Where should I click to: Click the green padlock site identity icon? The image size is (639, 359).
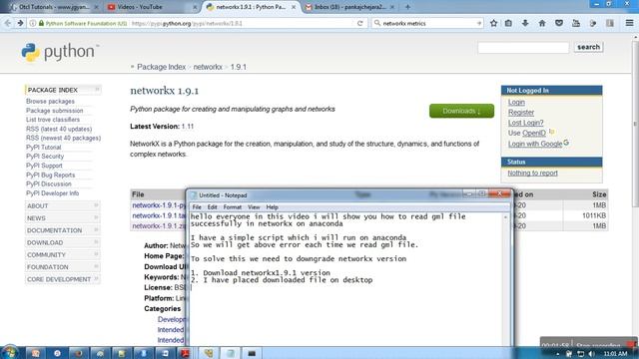pyautogui.click(x=41, y=23)
